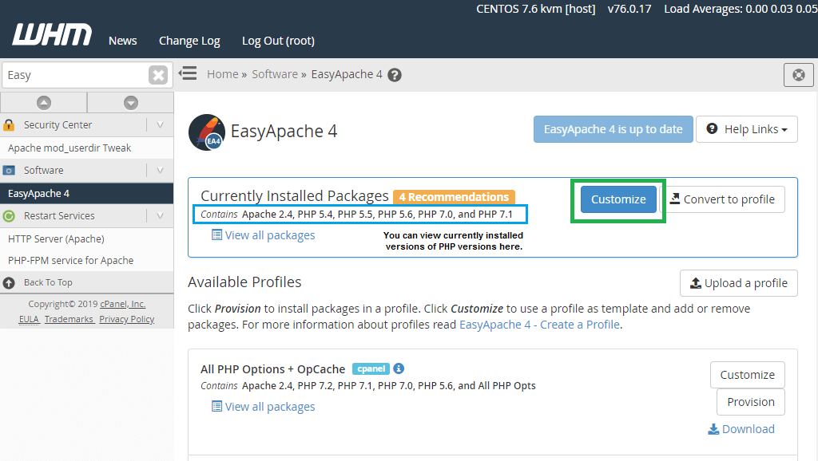The image size is (818, 461).
Task: Click Upload a profile button
Action: [x=739, y=283]
